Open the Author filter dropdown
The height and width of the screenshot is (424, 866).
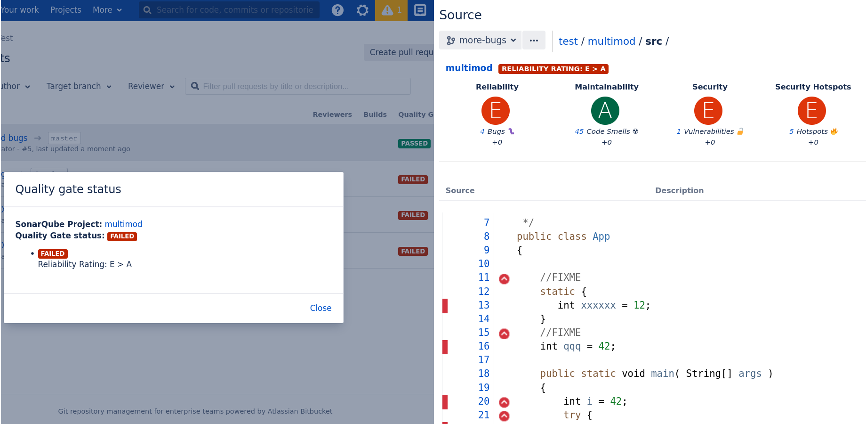(x=15, y=86)
